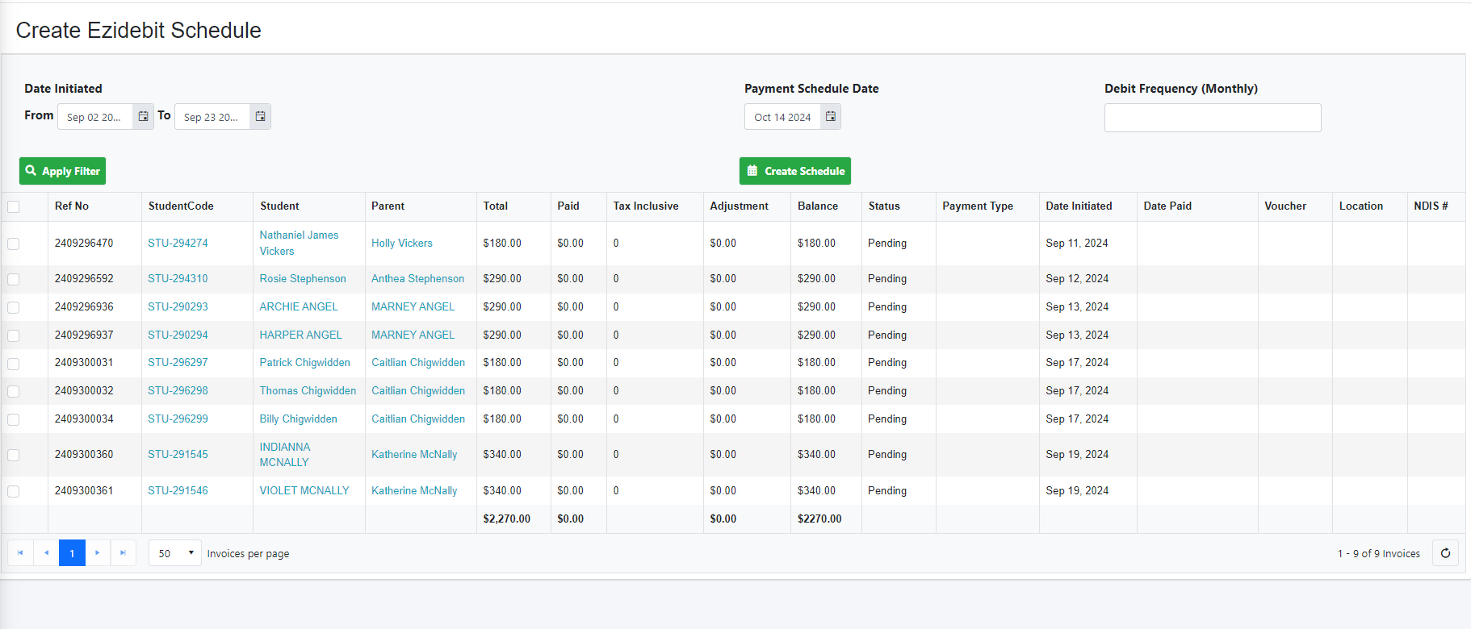Sort by Payment Type column header
The height and width of the screenshot is (629, 1471).
978,206
